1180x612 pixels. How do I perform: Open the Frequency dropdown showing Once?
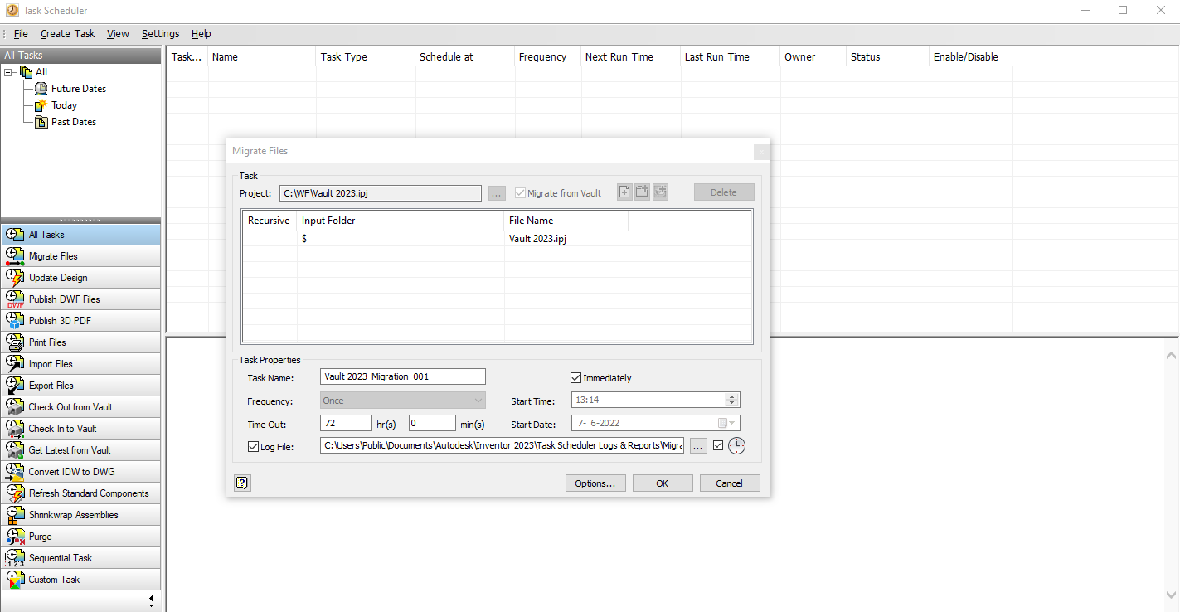tap(479, 401)
